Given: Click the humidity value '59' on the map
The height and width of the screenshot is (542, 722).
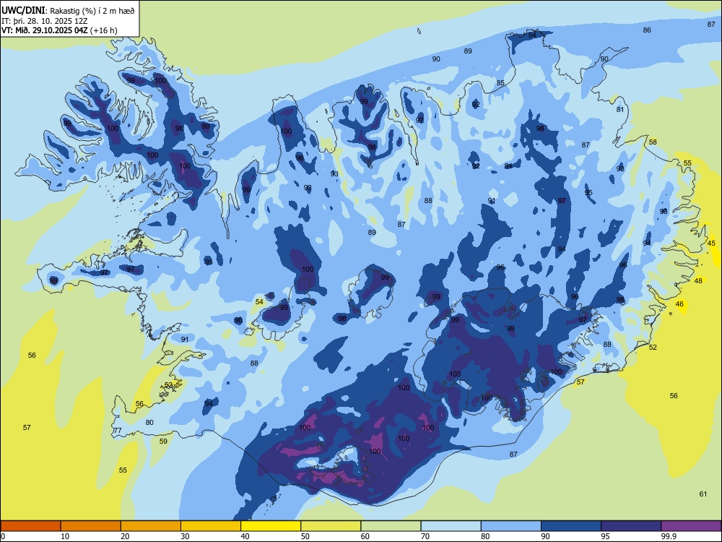Looking at the screenshot, I should click(163, 441).
